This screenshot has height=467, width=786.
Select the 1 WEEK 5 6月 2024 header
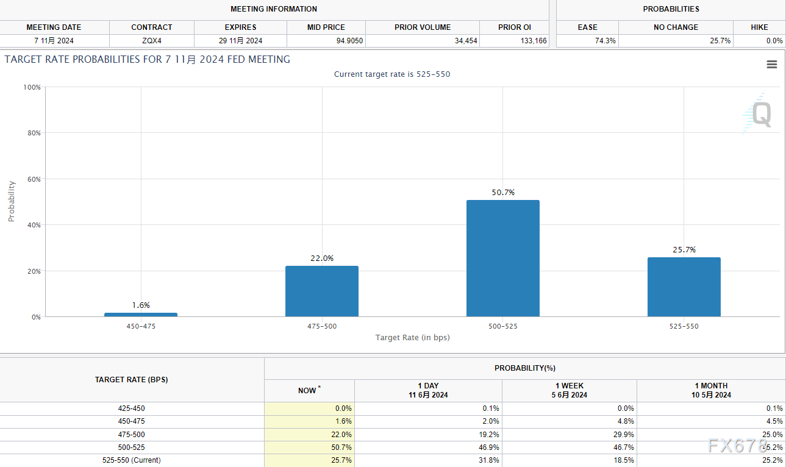[x=569, y=390]
